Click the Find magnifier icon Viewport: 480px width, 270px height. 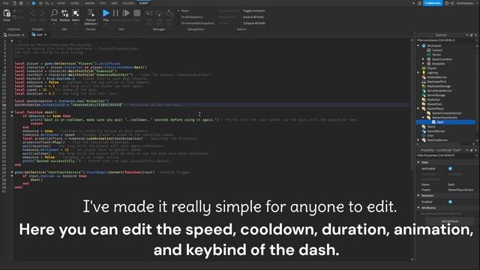[x=54, y=13]
